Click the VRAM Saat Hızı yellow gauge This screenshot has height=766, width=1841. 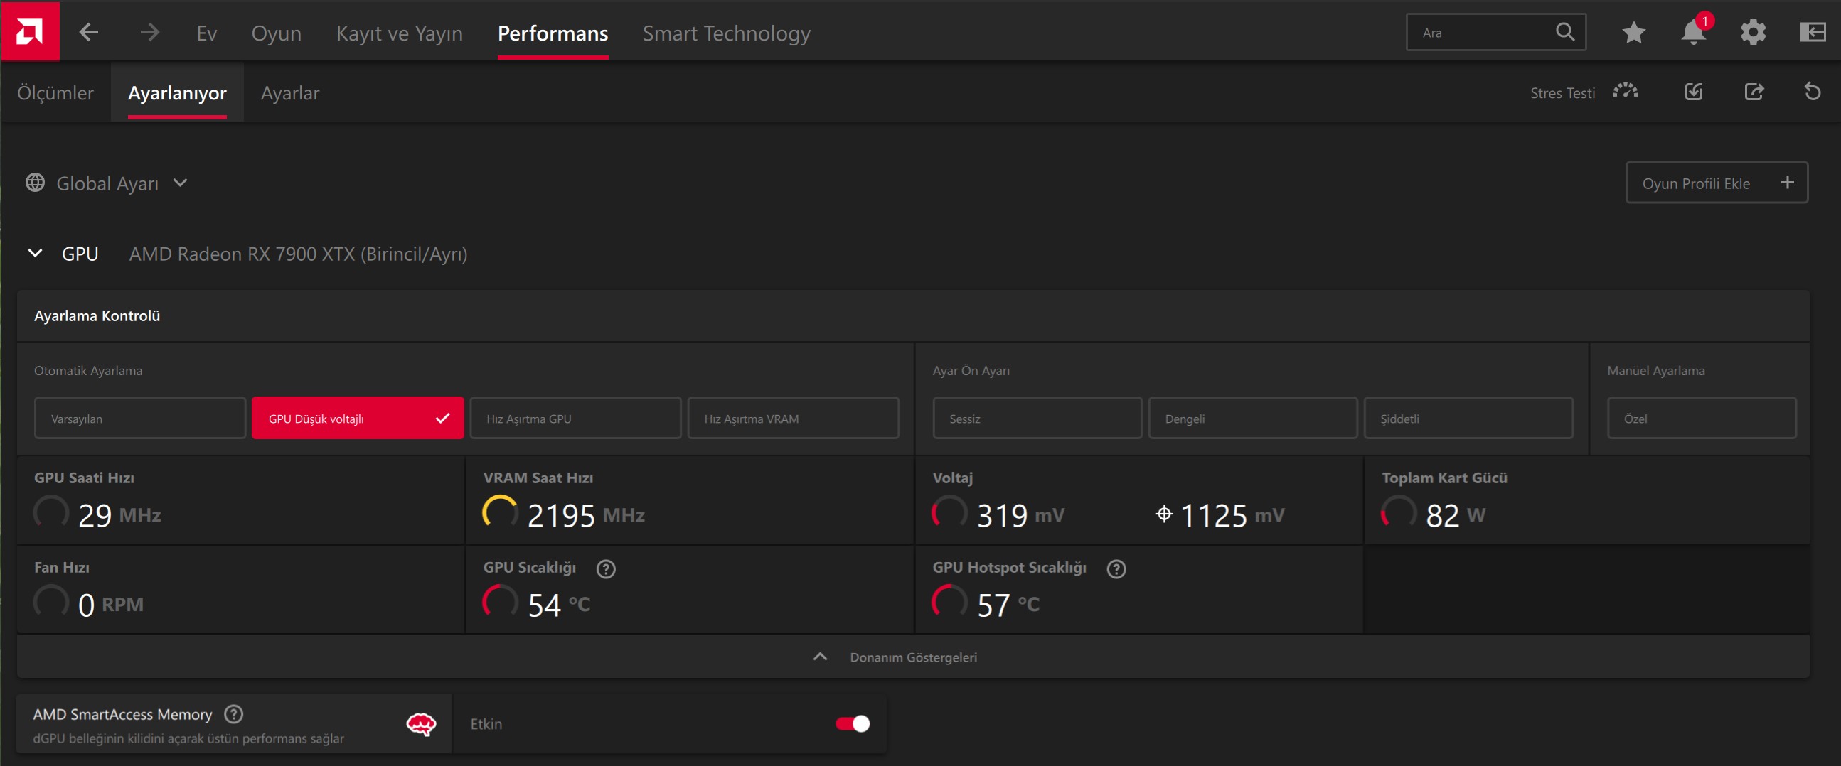tap(500, 512)
